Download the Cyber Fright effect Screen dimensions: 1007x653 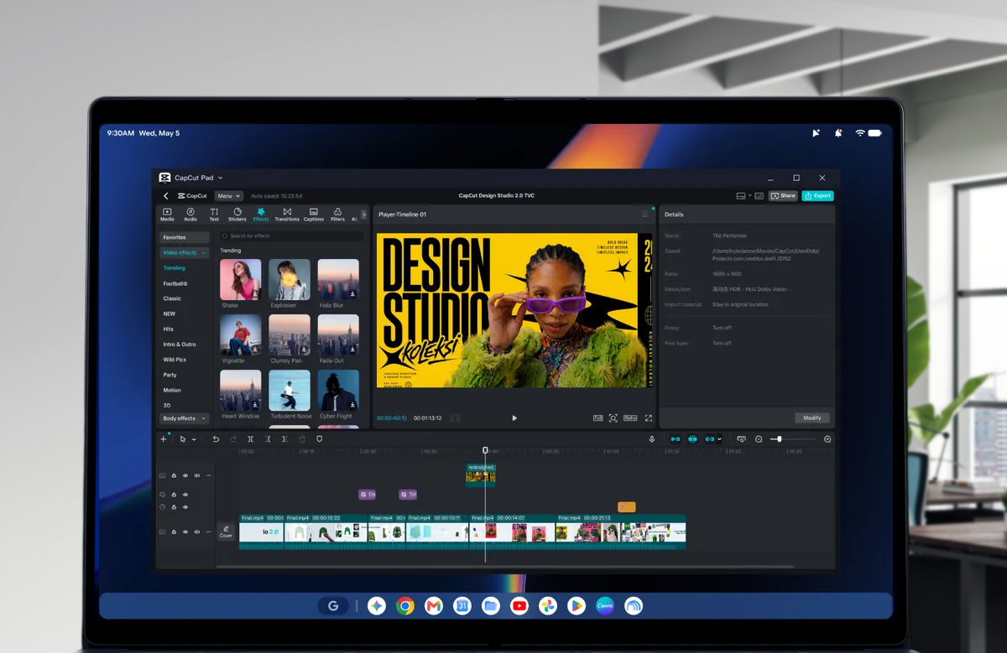tap(353, 405)
